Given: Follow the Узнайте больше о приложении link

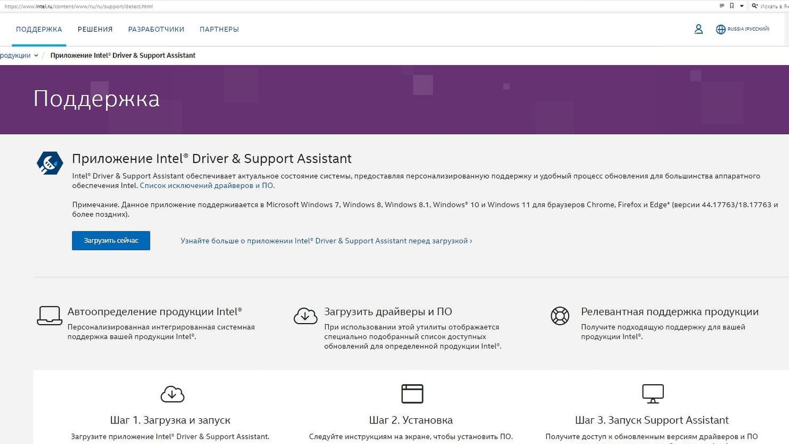Looking at the screenshot, I should click(326, 241).
